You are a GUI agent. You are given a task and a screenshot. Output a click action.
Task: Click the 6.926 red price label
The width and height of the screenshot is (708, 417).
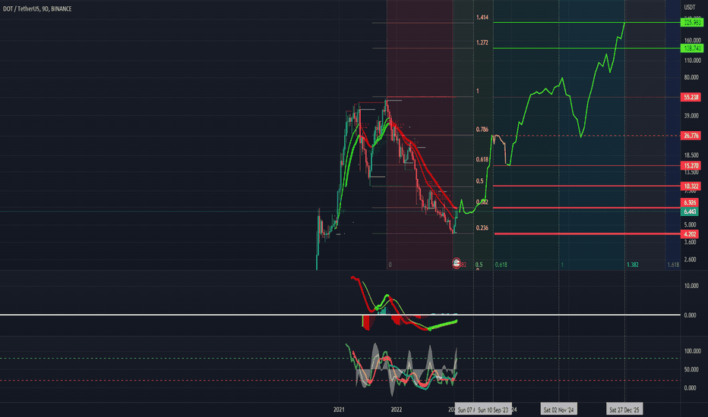[690, 203]
